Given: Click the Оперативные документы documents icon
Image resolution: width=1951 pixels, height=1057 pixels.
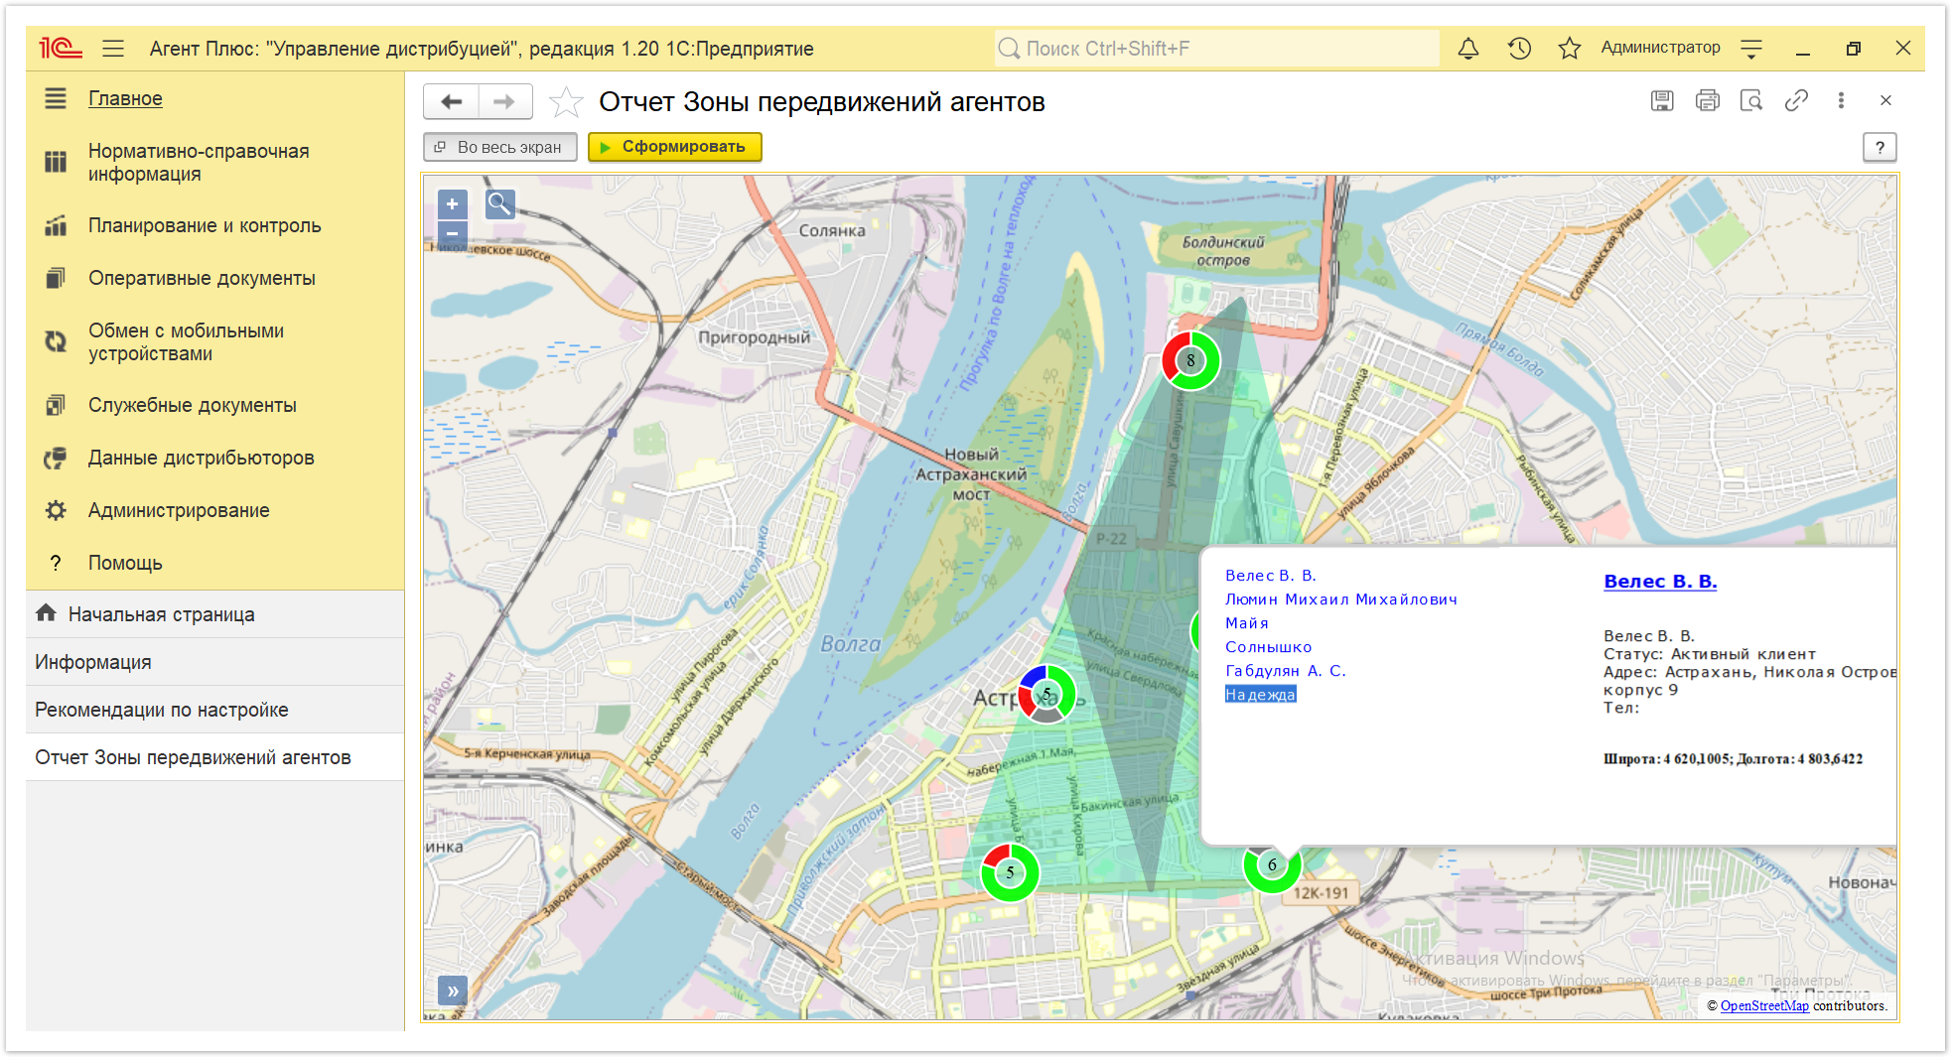Looking at the screenshot, I should (56, 278).
